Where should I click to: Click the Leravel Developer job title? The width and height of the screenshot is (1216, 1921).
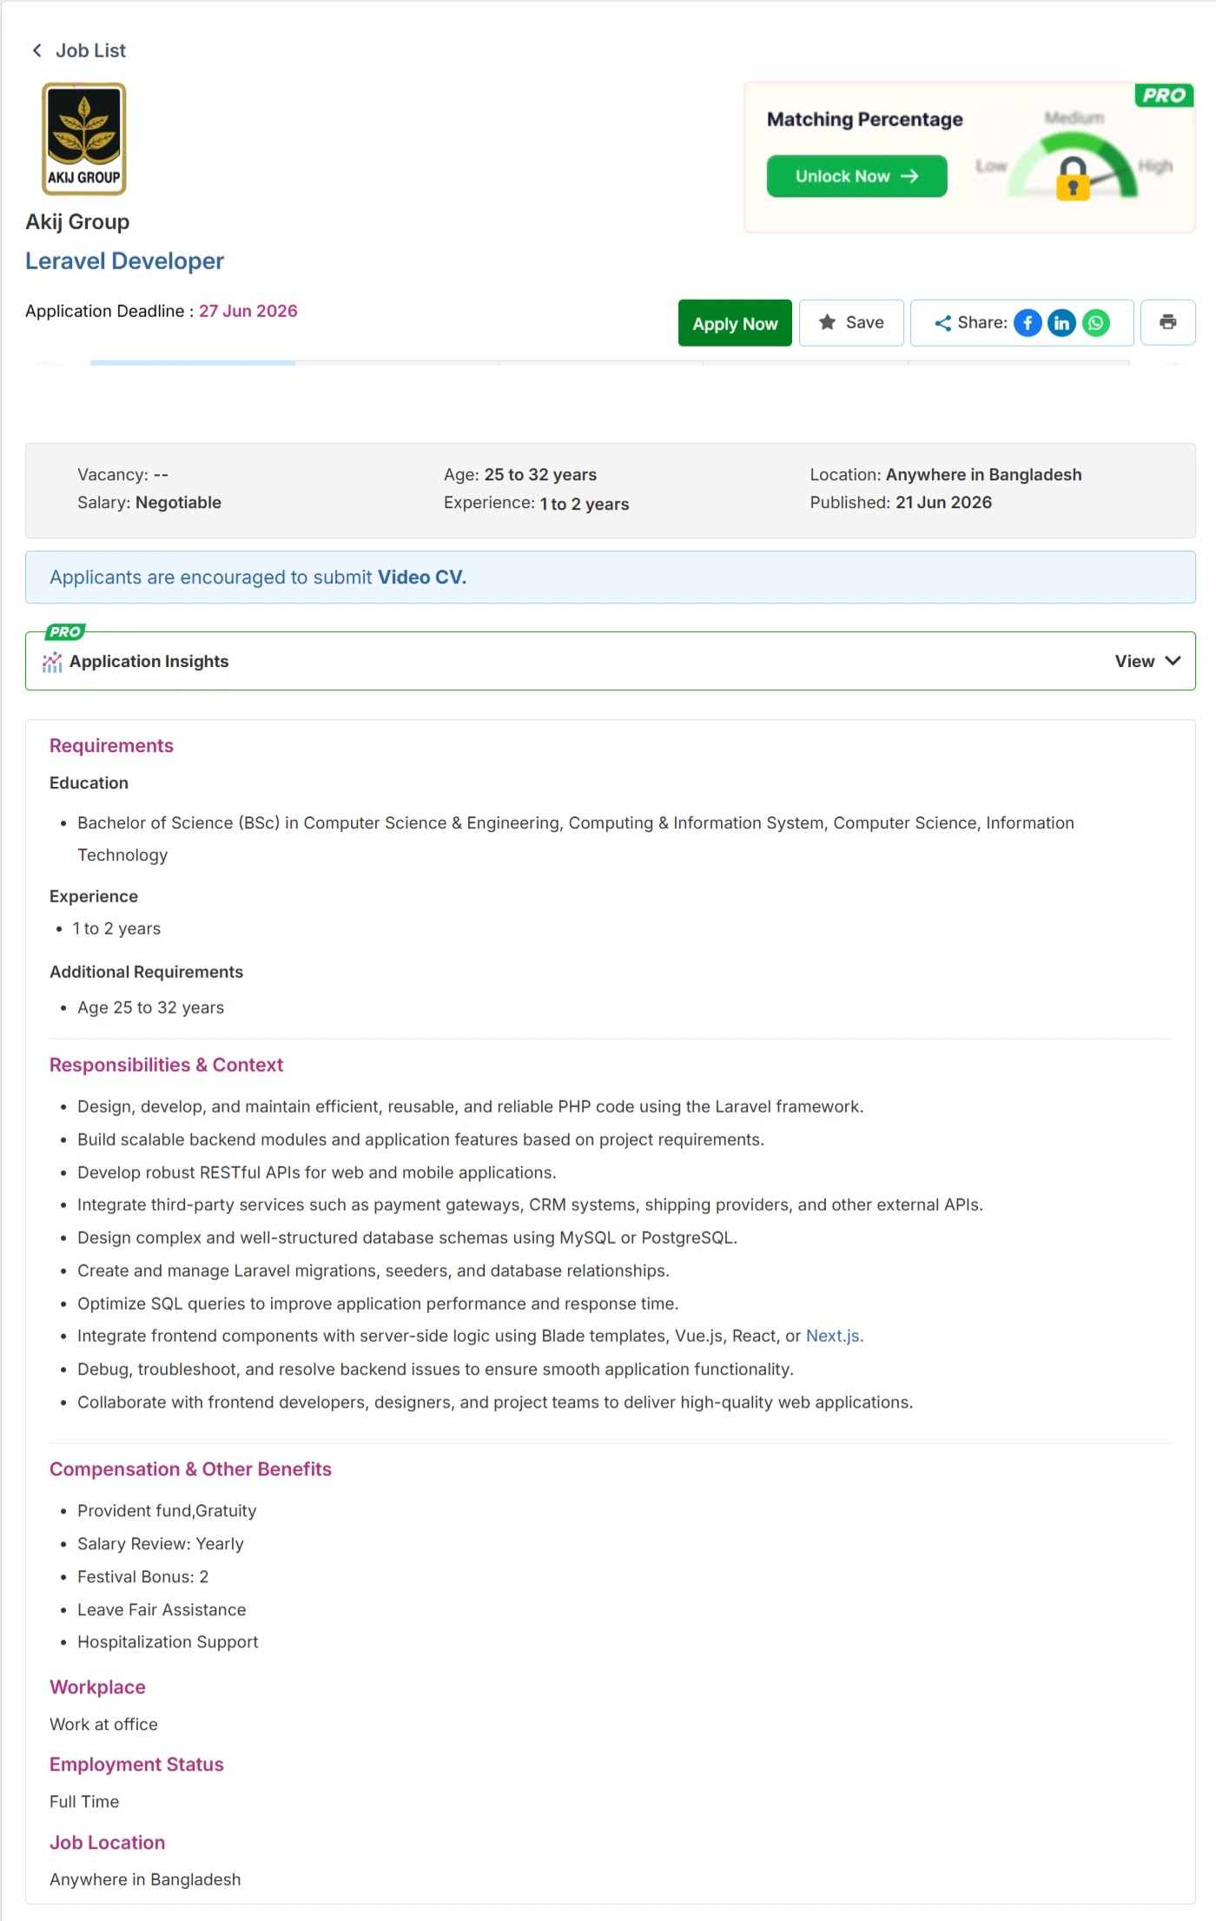pyautogui.click(x=124, y=261)
